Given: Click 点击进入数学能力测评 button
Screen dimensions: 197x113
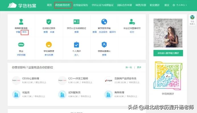Looking at the screenshot, I should click(168, 53).
